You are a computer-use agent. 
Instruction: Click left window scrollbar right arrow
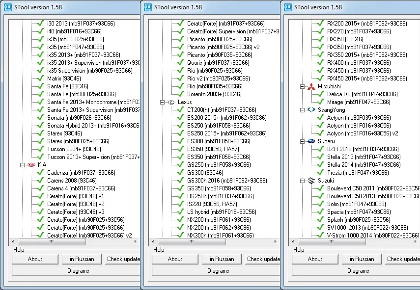click(x=135, y=241)
